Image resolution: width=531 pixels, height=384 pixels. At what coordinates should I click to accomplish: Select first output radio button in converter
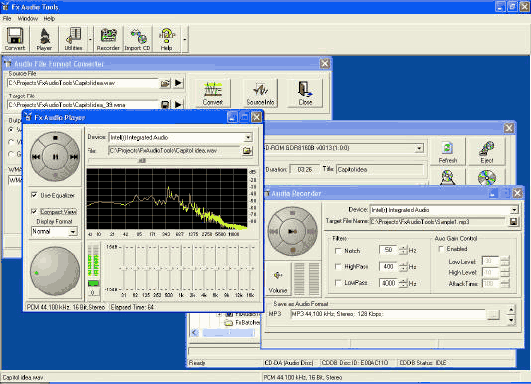coord(11,129)
